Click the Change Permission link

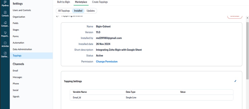(x=107, y=62)
